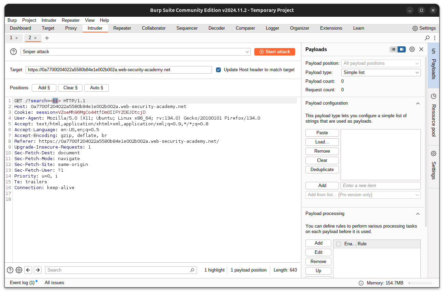Click Edit payload processing rule button
Viewport: 444px width, 293px height.
pos(318,252)
